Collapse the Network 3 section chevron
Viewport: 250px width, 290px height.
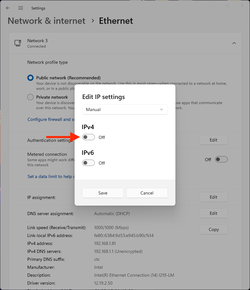[234, 43]
